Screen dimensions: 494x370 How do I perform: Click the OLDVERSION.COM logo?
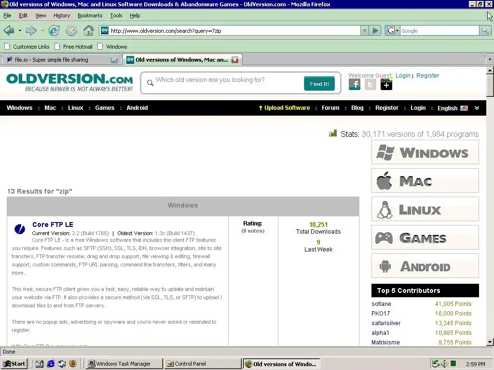pyautogui.click(x=69, y=82)
